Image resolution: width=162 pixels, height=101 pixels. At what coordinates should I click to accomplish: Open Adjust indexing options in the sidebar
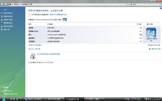coord(8,20)
